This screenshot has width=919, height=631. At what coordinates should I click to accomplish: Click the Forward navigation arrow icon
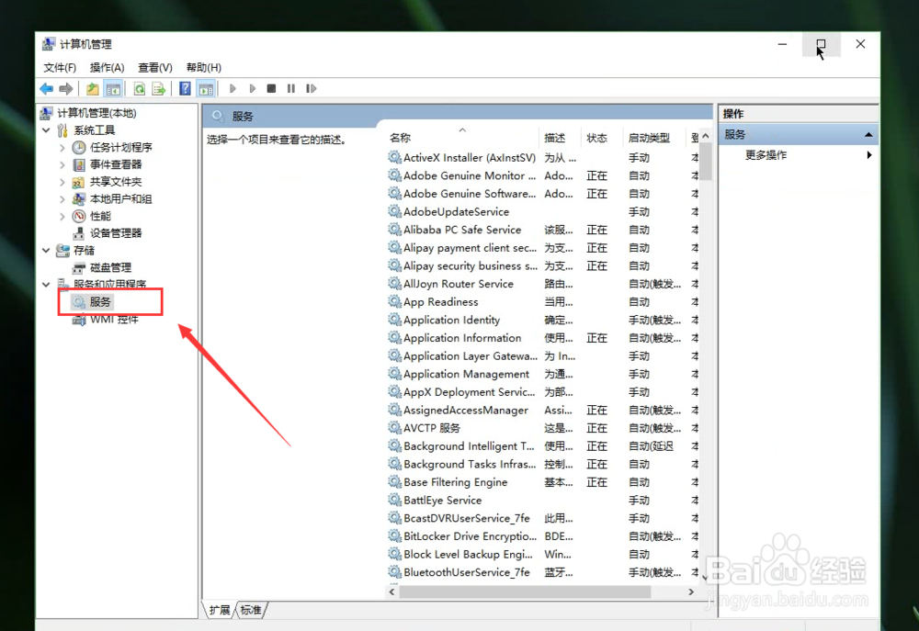click(x=66, y=88)
